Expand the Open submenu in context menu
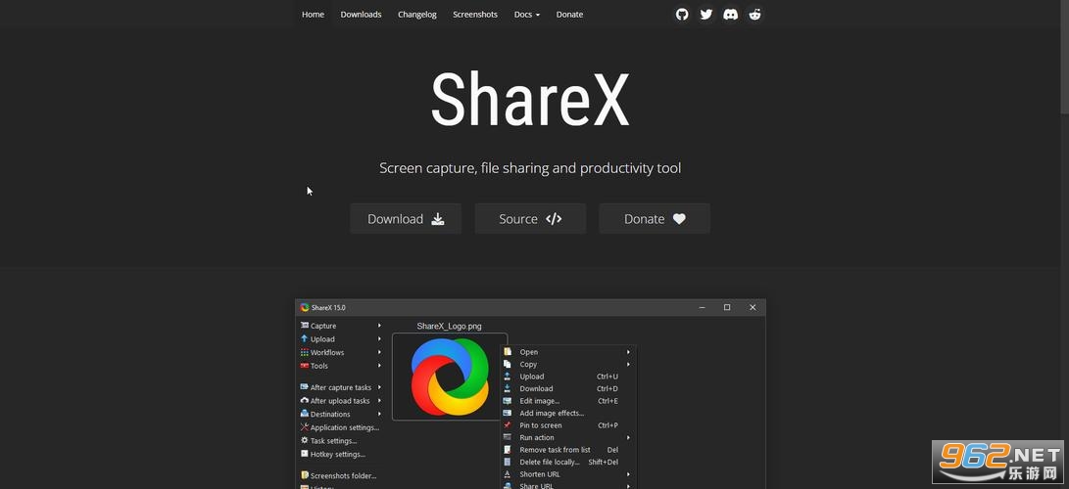This screenshot has height=489, width=1069. tap(628, 352)
